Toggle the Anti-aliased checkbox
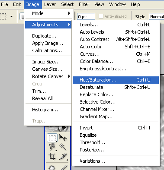Image resolution: width=164 pixels, height=170 pixels. 101,16
